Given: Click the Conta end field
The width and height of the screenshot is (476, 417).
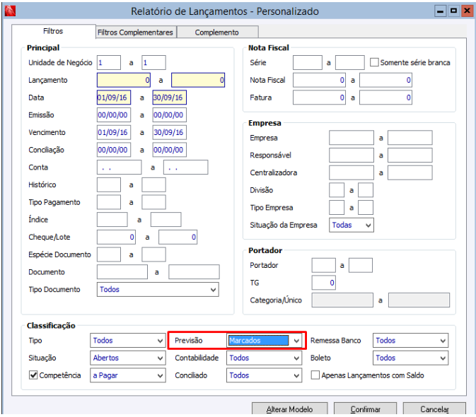Looking at the screenshot, I should (186, 167).
